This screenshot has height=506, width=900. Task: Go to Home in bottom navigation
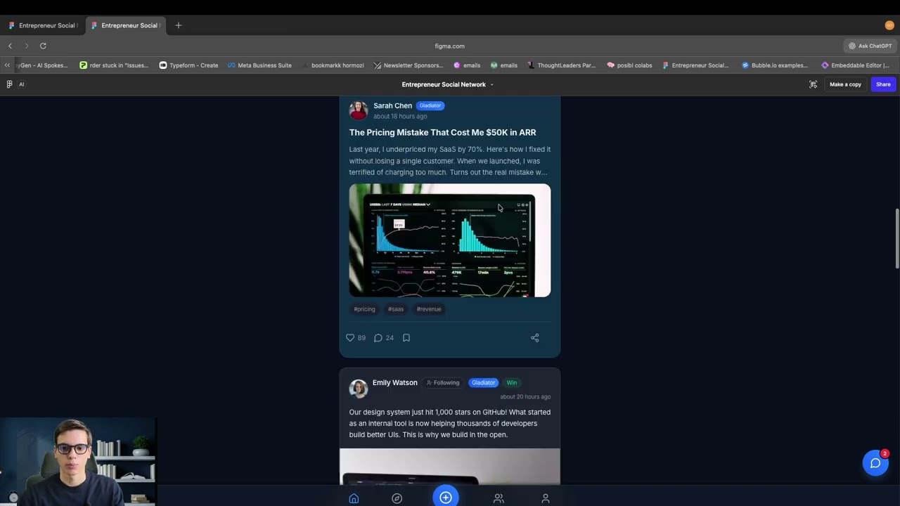pos(354,498)
